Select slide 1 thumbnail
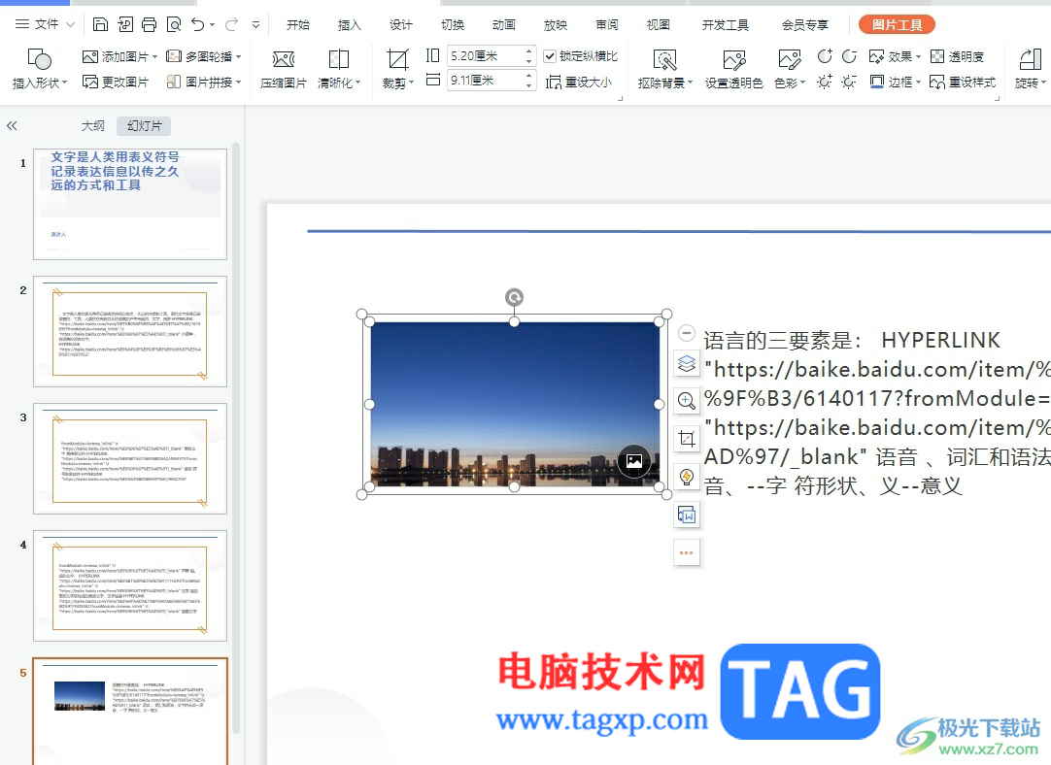 130,204
